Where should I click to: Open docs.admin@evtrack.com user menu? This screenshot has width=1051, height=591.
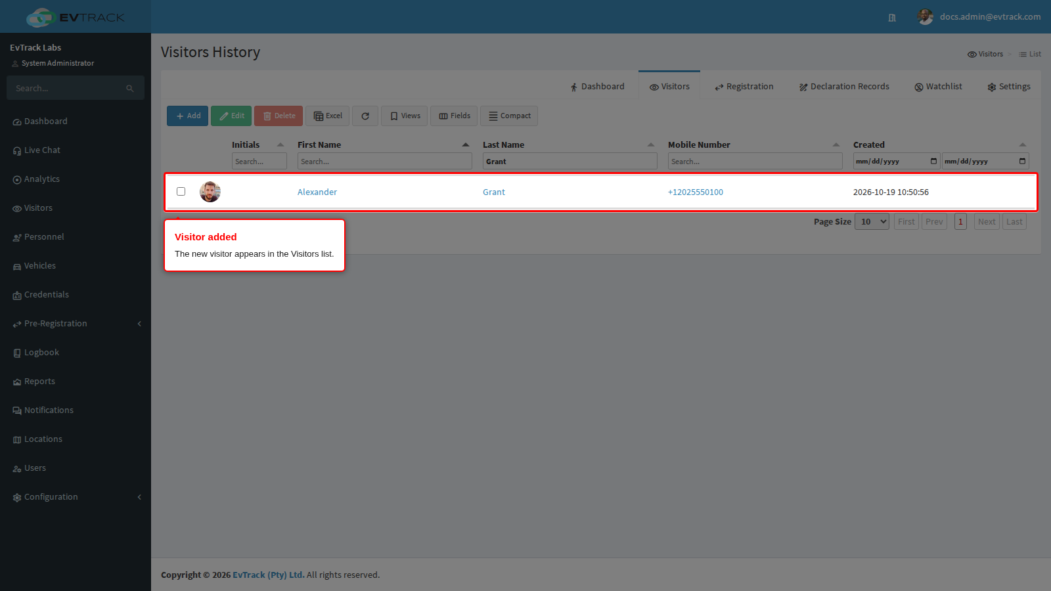pos(979,17)
